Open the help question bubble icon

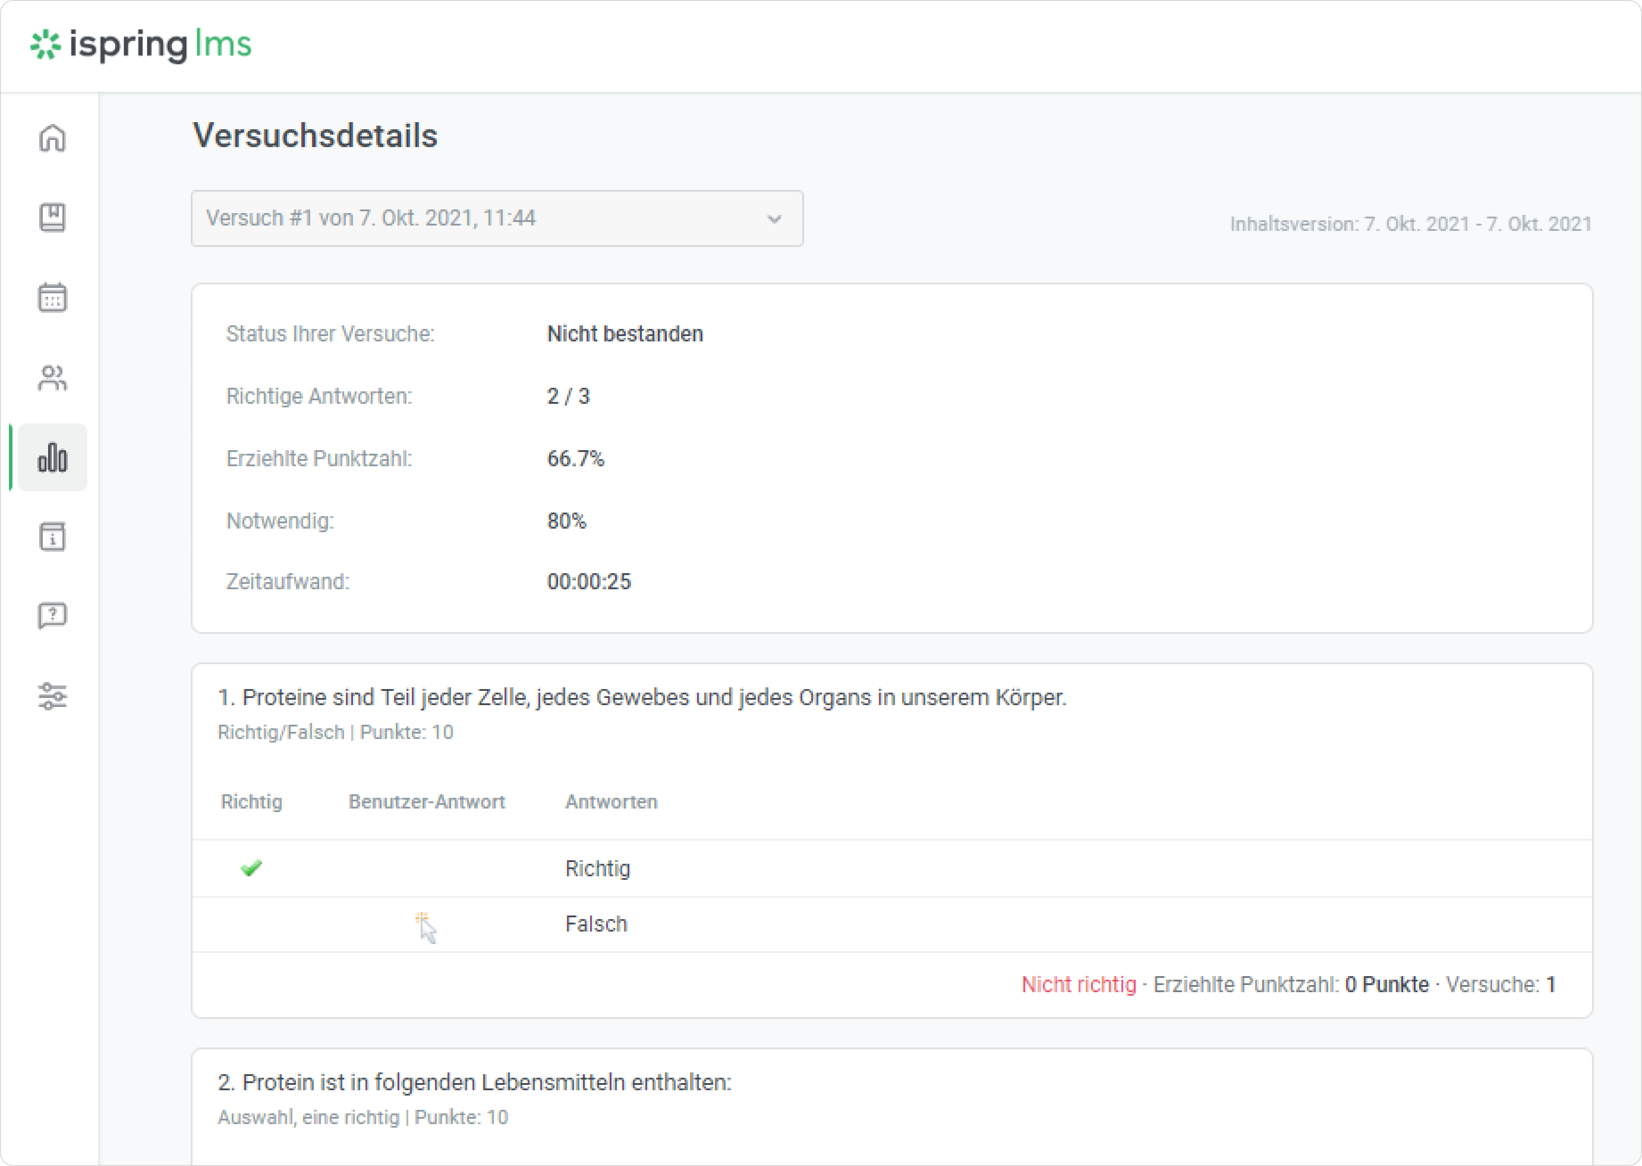click(x=53, y=616)
